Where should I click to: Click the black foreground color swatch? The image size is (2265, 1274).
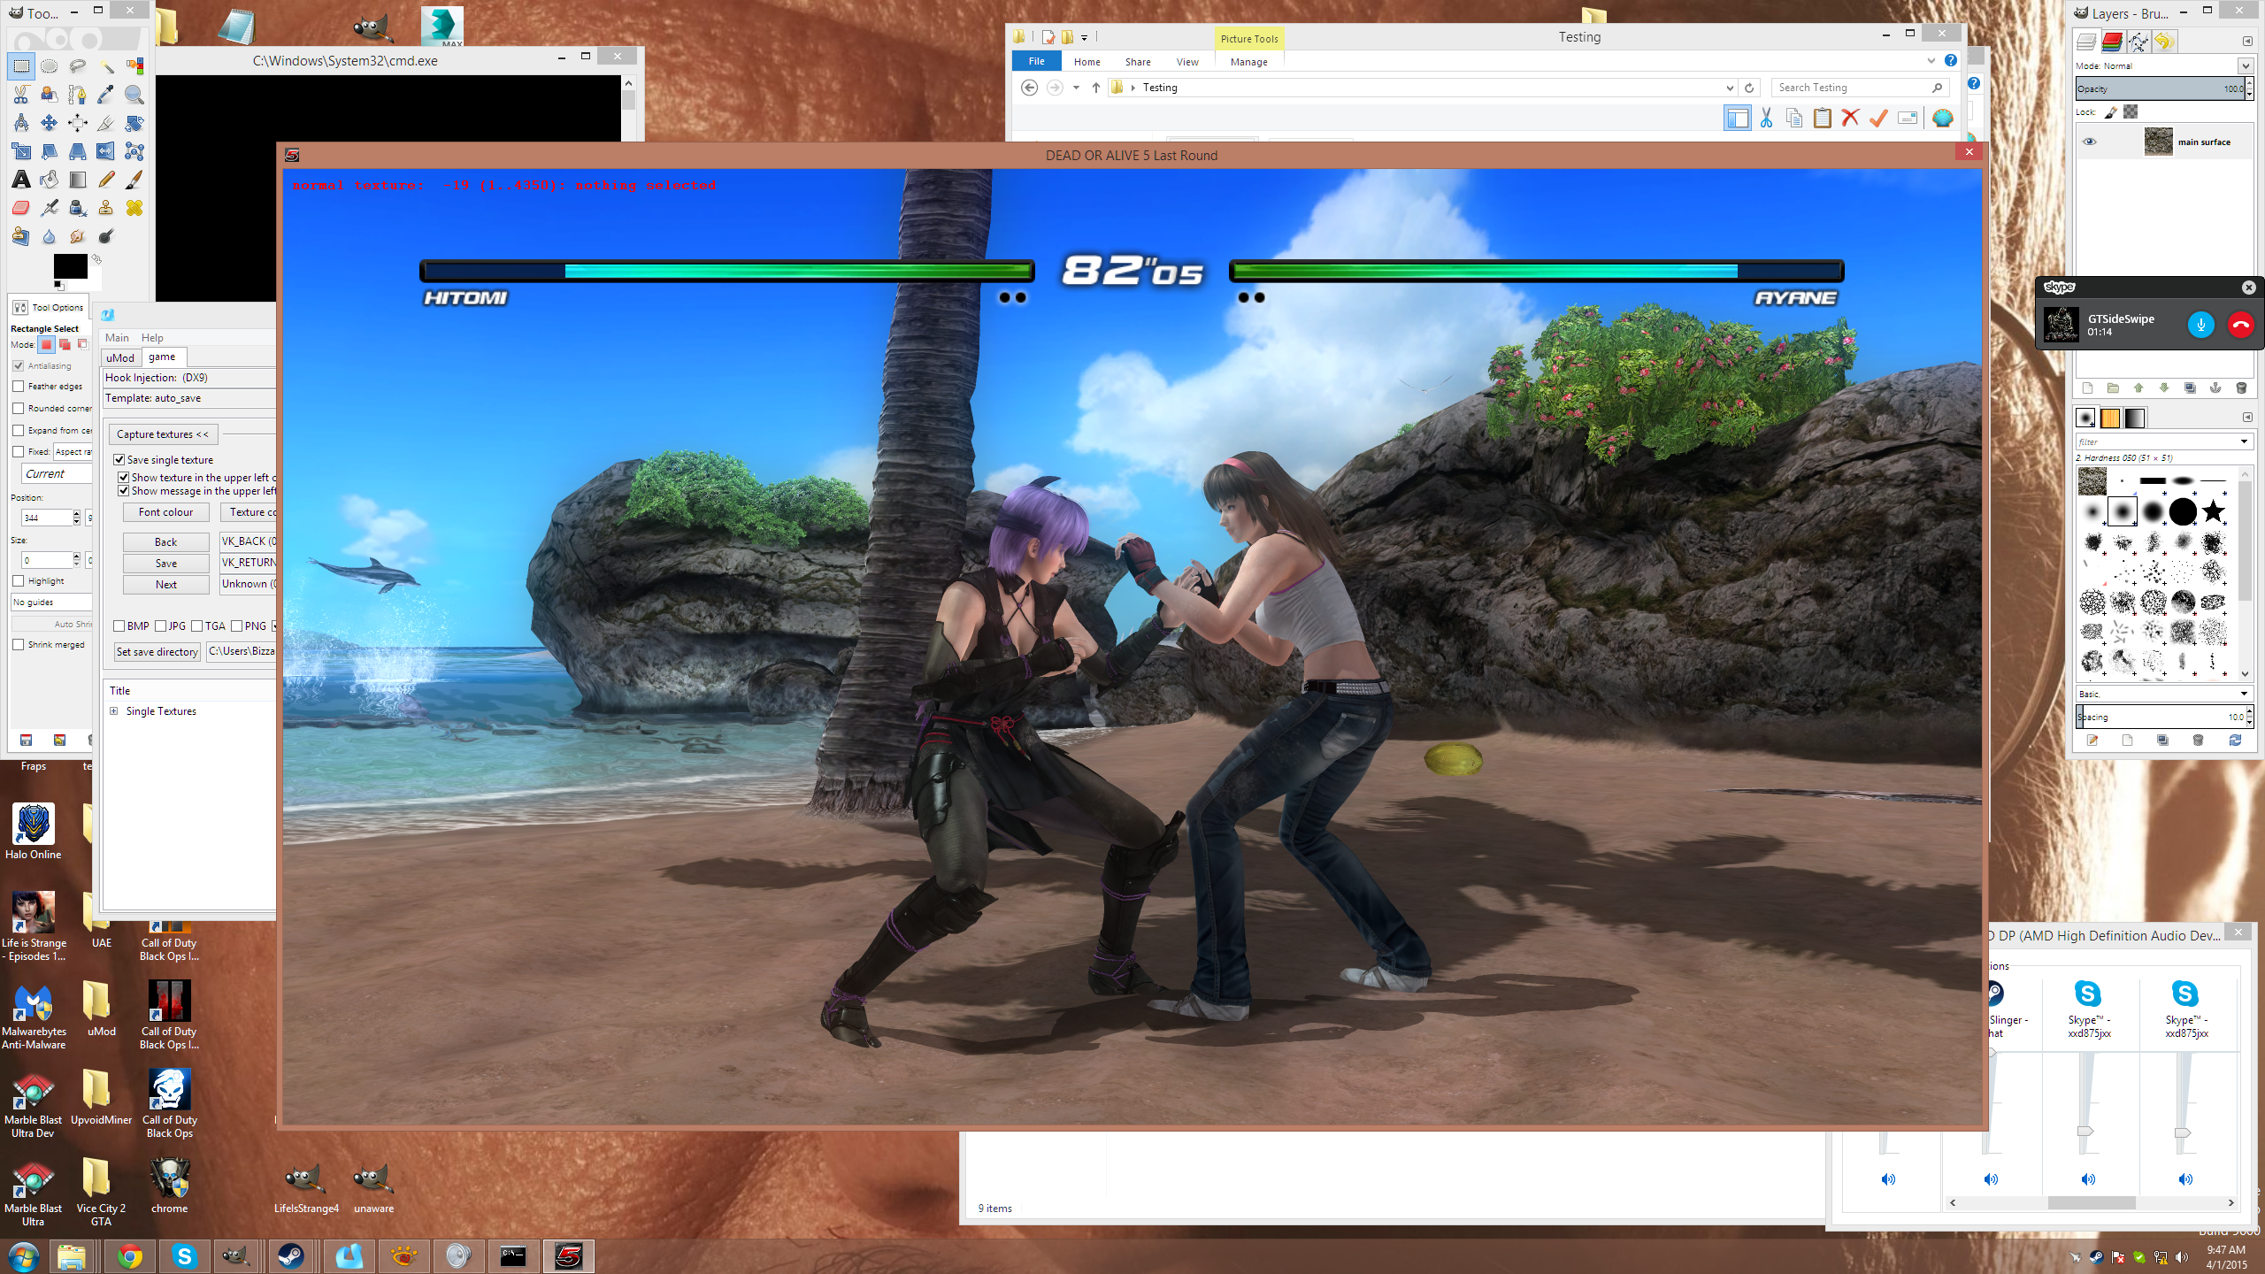[x=70, y=265]
